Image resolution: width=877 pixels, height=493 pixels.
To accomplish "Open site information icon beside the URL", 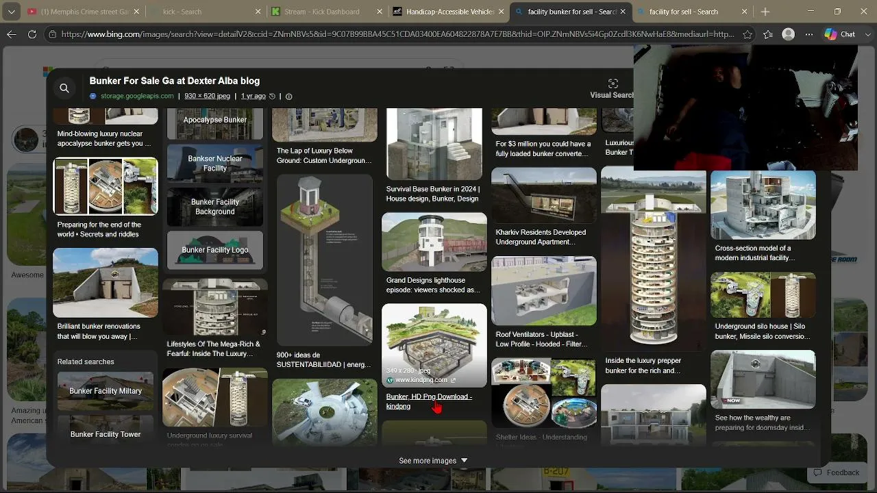I will 52,34.
